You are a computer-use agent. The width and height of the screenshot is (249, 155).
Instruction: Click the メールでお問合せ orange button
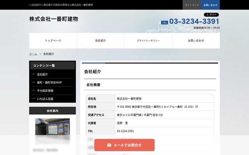click(124, 145)
